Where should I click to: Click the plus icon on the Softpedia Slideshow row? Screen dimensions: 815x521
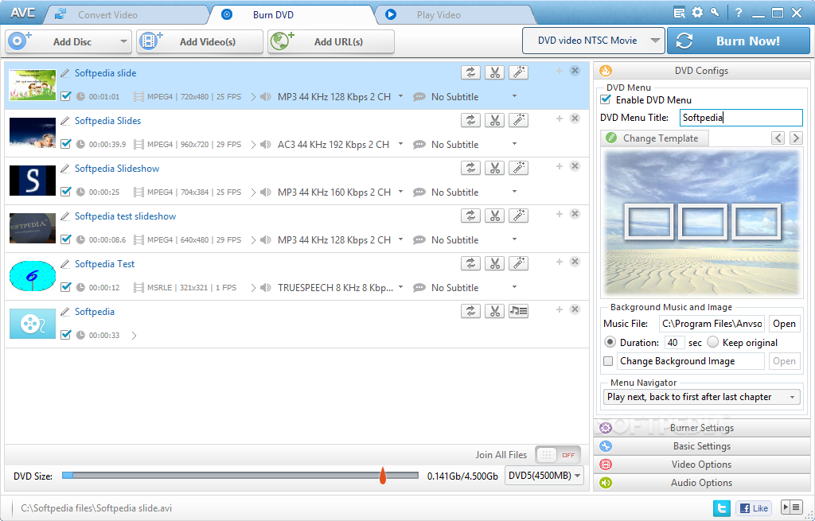pyautogui.click(x=560, y=166)
